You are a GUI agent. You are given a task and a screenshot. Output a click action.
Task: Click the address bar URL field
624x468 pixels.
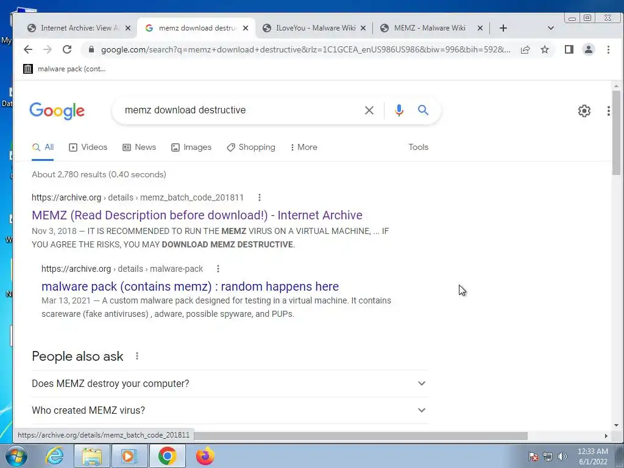pyautogui.click(x=305, y=49)
